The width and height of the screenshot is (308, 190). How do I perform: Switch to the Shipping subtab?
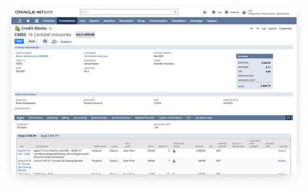click(x=52, y=118)
